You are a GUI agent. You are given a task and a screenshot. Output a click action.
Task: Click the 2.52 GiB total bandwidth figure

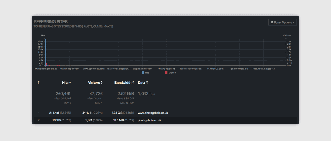click(x=126, y=94)
